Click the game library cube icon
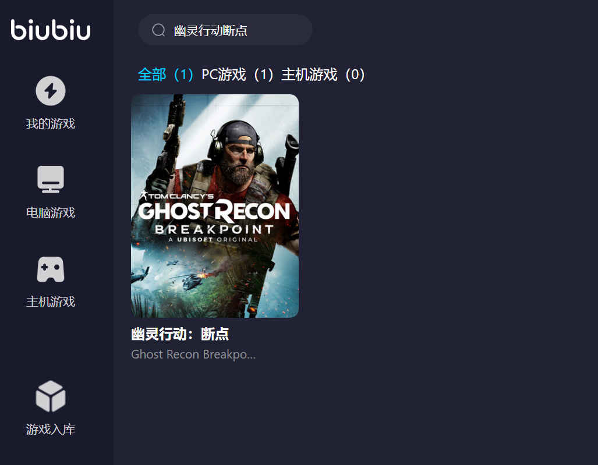 (x=51, y=396)
